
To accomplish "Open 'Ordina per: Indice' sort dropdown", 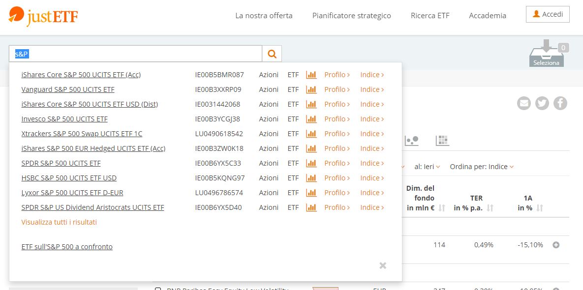I will pyautogui.click(x=482, y=167).
